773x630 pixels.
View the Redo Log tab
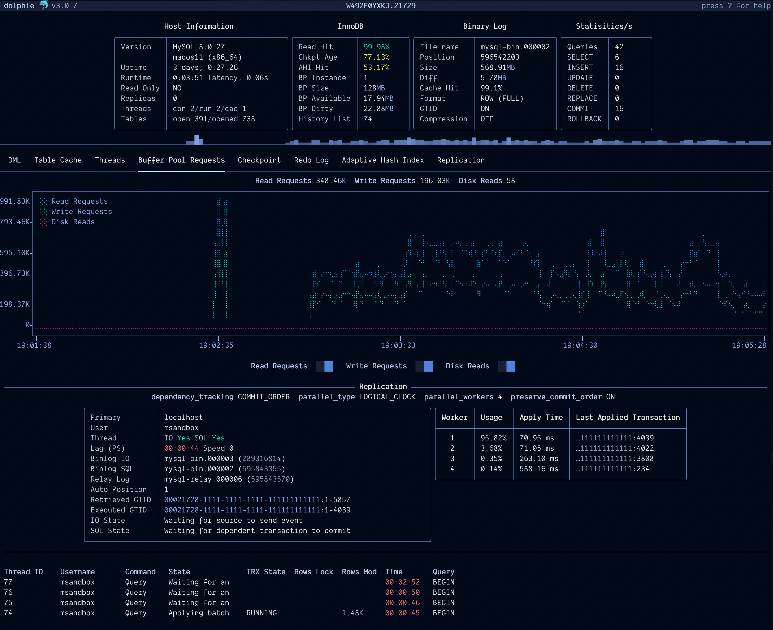[311, 160]
